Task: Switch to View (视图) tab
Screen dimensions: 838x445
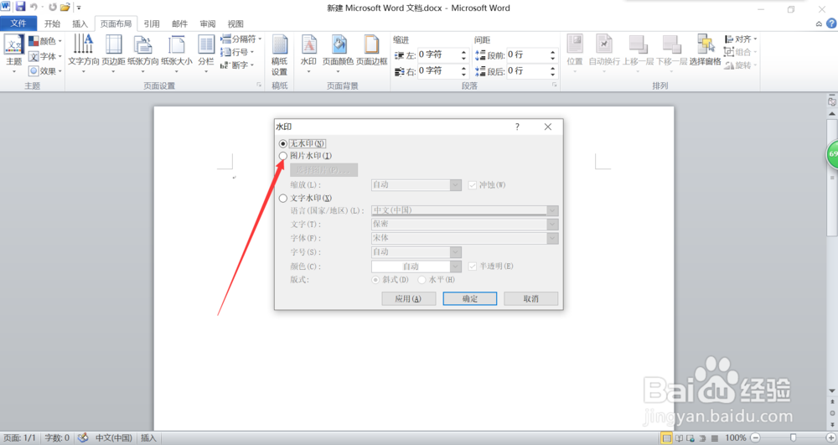Action: coord(235,23)
